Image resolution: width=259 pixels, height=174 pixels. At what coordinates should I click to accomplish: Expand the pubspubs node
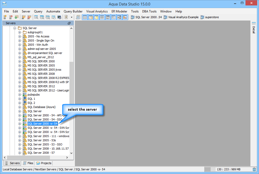20,95
